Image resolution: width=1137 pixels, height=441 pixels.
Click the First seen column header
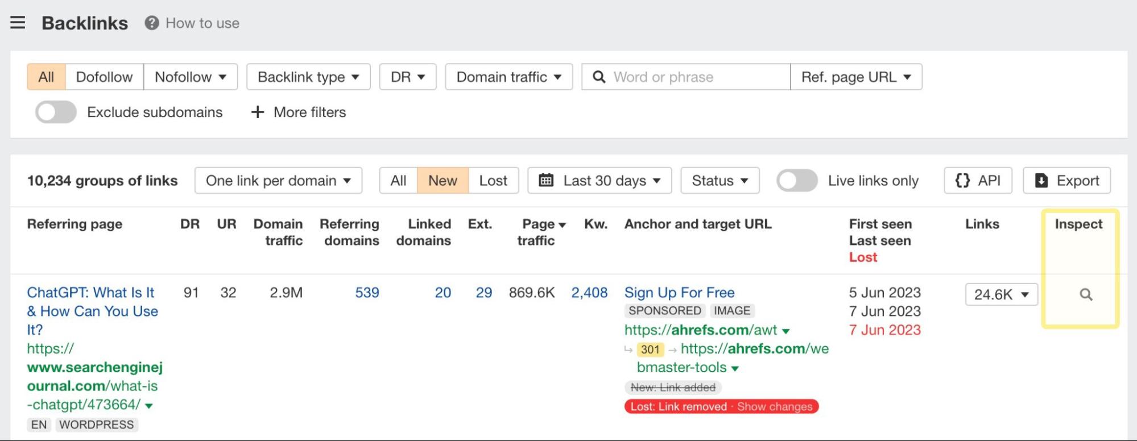tap(880, 224)
